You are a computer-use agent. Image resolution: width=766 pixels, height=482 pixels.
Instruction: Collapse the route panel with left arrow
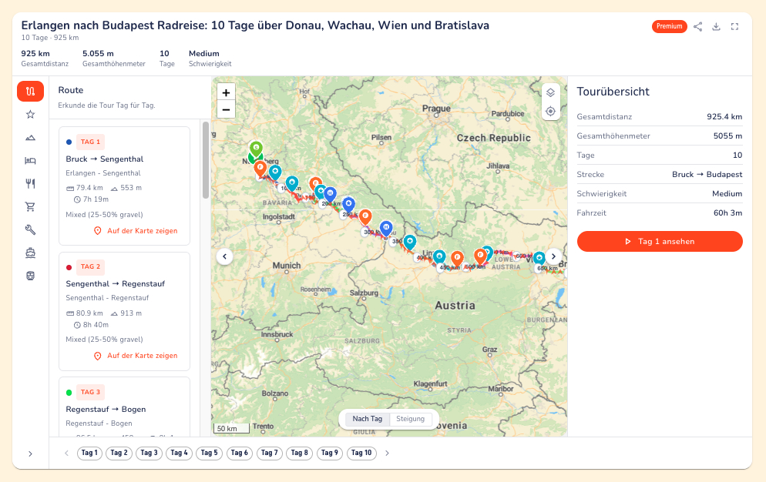[x=225, y=256]
